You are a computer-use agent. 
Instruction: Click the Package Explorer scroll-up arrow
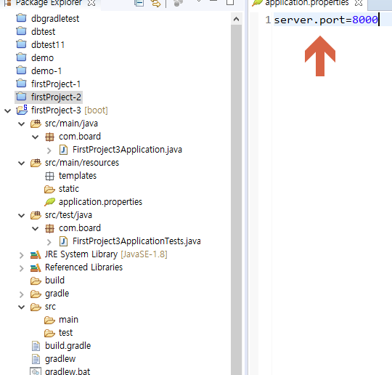pyautogui.click(x=236, y=19)
